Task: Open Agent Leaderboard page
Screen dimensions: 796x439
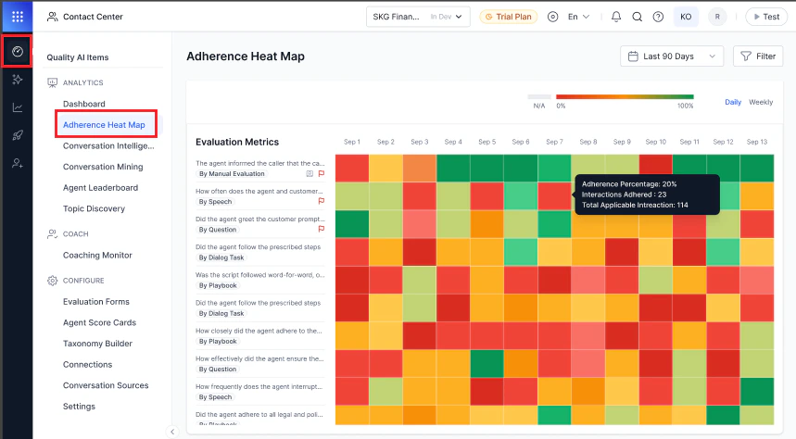Action: click(100, 188)
